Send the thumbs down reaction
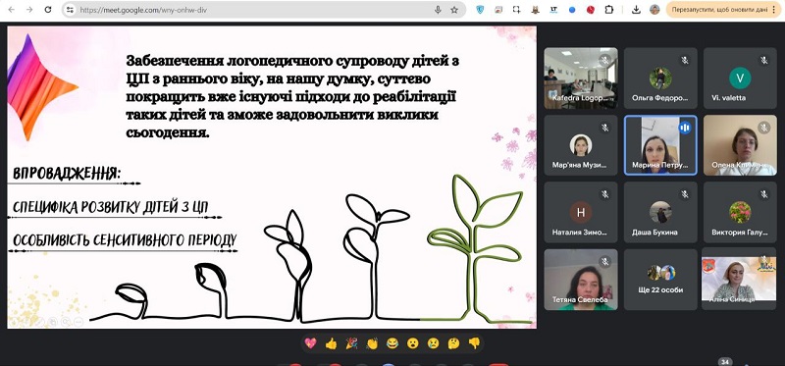785x366 pixels. (474, 343)
